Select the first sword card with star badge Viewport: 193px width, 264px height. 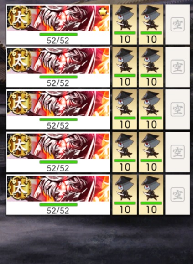coord(58,25)
